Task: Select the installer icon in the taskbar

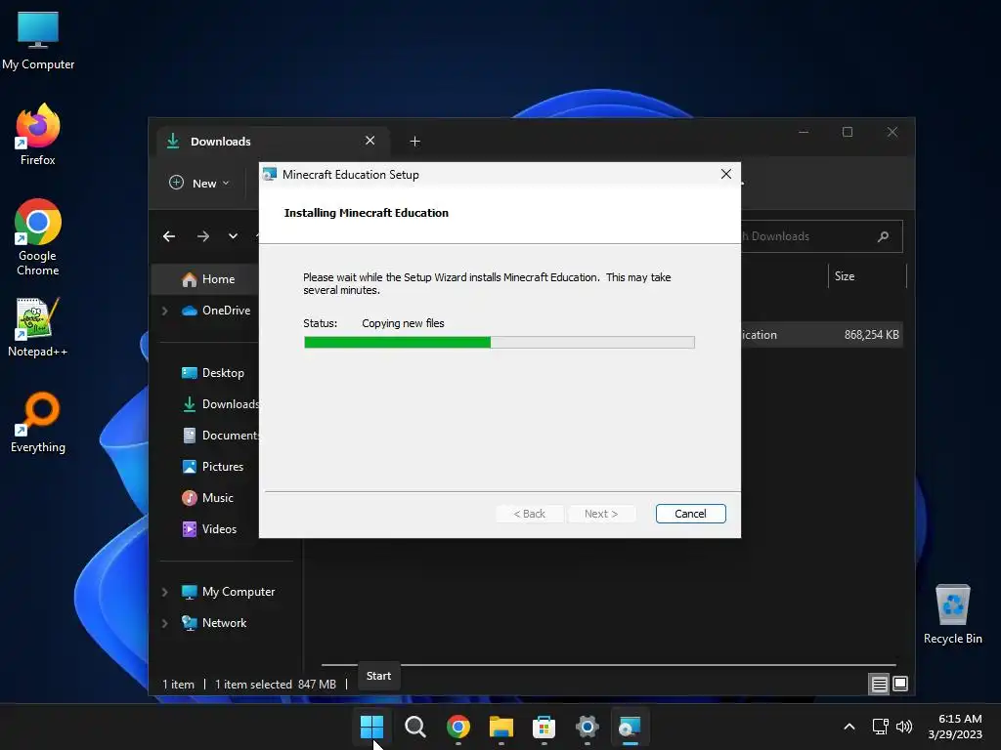Action: [x=631, y=727]
